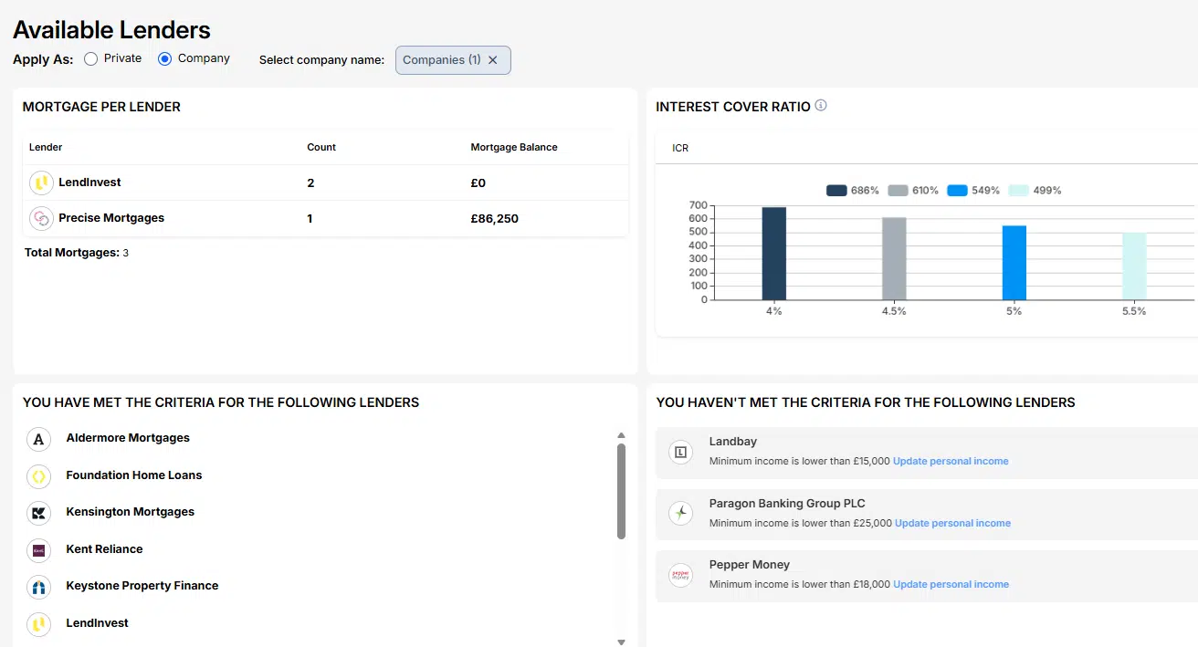Click the blue bar at 5%
This screenshot has height=647, width=1198.
click(1014, 263)
